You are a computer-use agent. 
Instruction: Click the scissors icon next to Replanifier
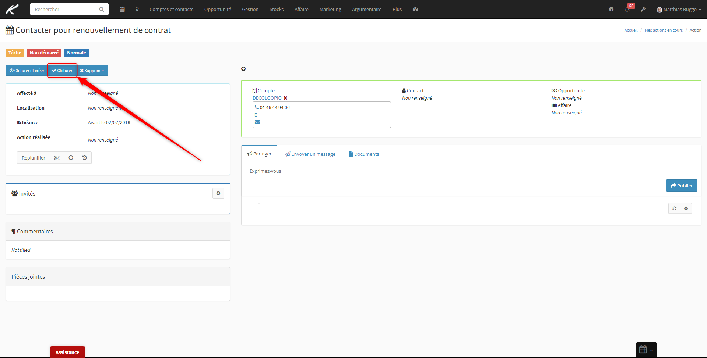57,158
